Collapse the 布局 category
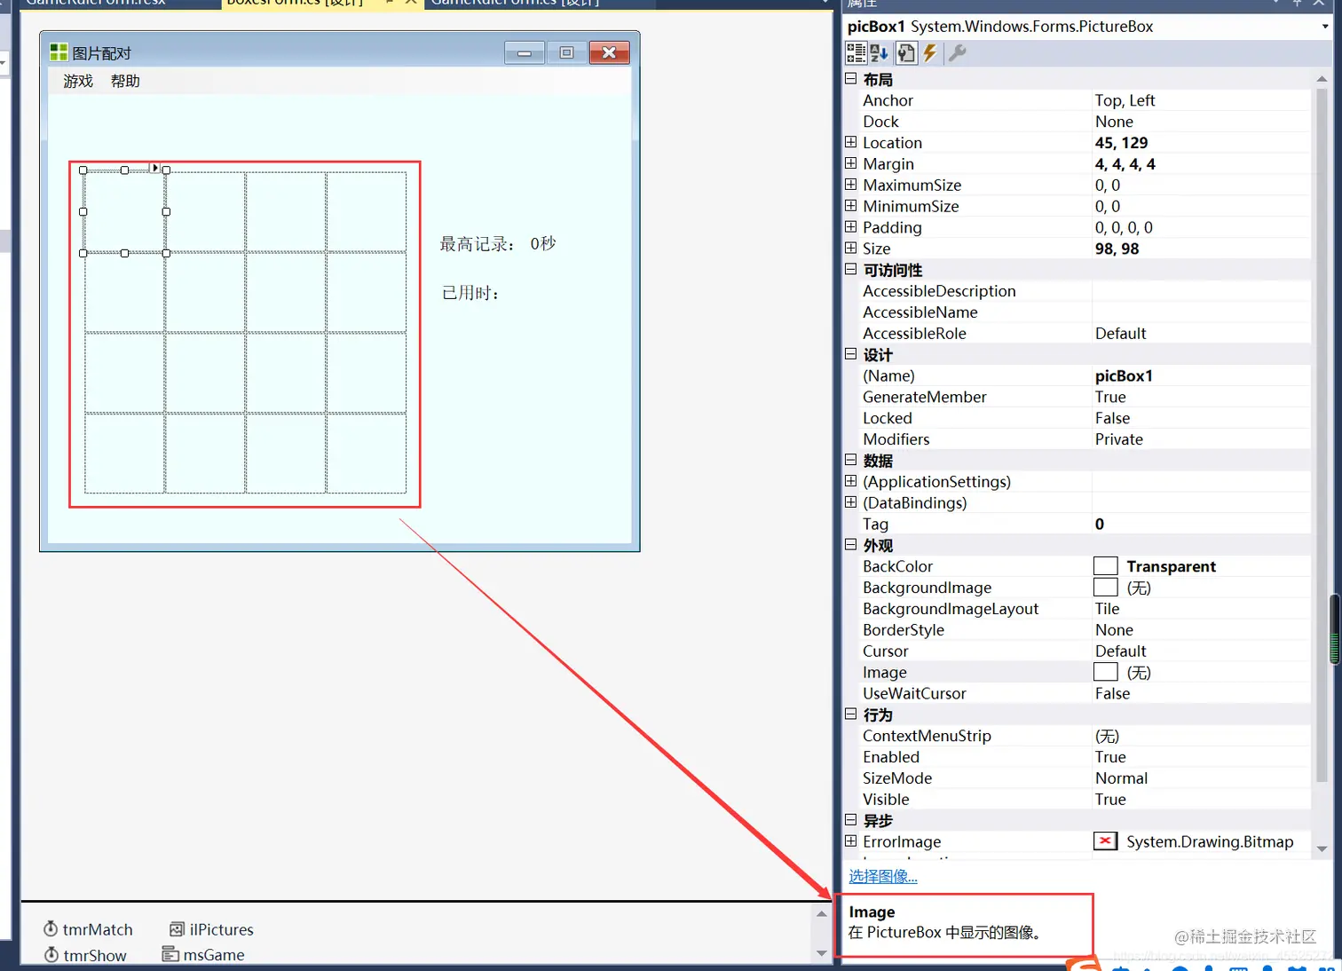The width and height of the screenshot is (1342, 971). coord(850,79)
